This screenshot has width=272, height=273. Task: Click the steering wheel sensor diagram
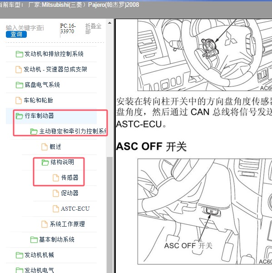[205, 55]
